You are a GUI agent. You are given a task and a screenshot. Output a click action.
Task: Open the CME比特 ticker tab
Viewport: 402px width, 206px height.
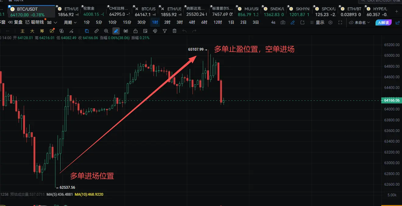coord(120,12)
